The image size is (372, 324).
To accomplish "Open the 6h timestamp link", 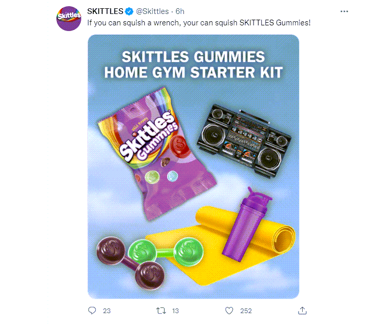I will click(x=180, y=11).
